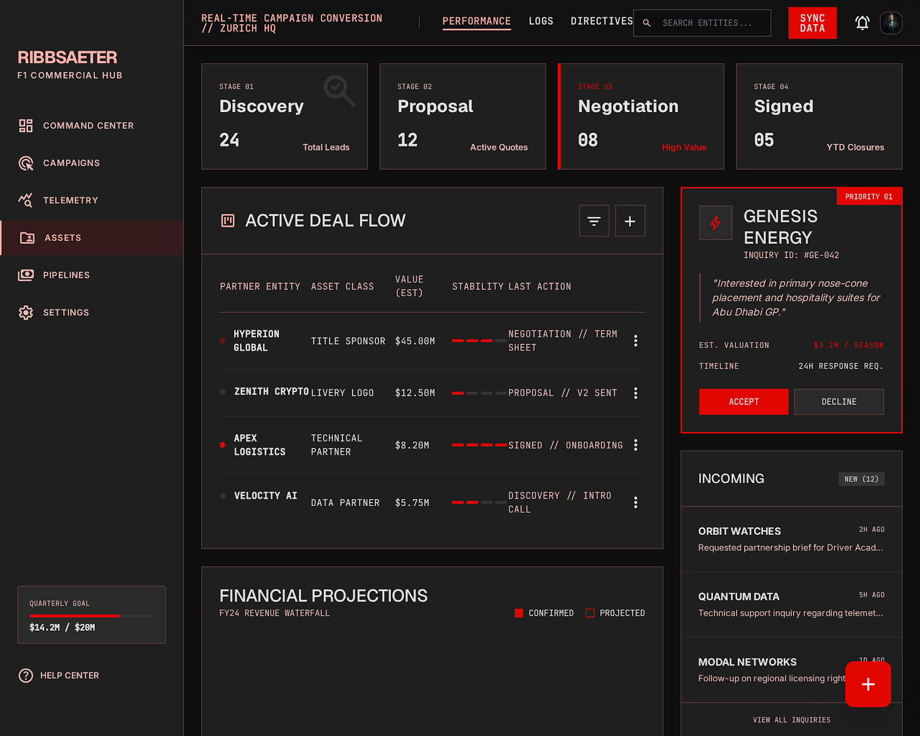Click the Active Deal Flow board icon
920x736 pixels.
pyautogui.click(x=228, y=220)
